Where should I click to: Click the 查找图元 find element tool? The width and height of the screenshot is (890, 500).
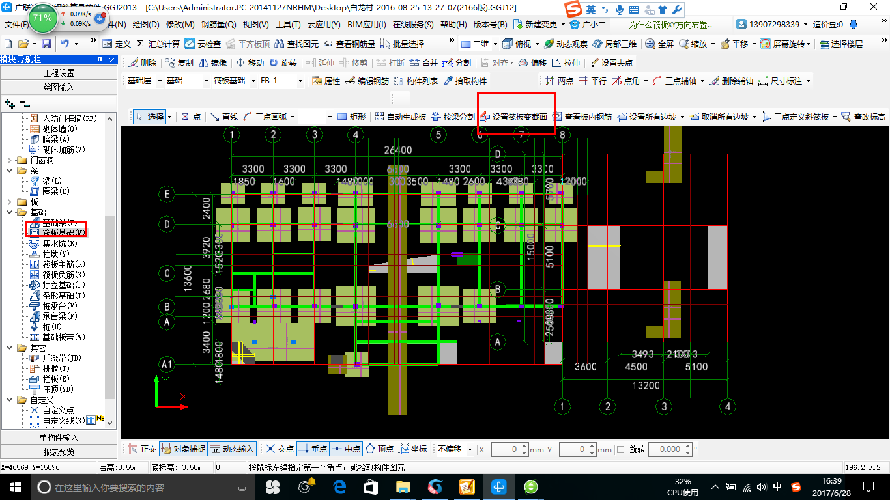point(296,44)
